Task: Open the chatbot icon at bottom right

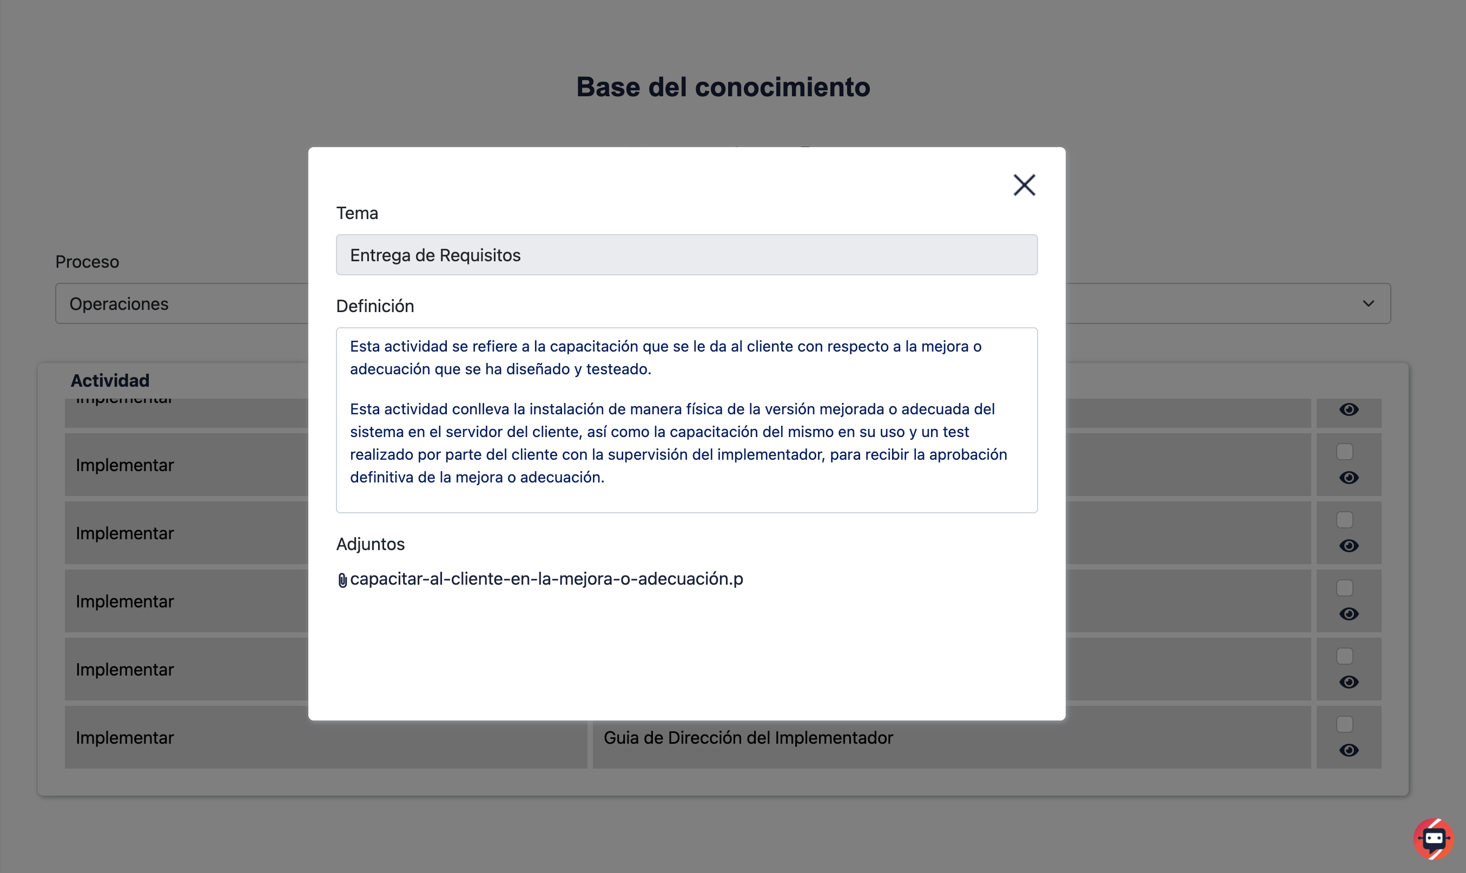Action: [x=1434, y=838]
